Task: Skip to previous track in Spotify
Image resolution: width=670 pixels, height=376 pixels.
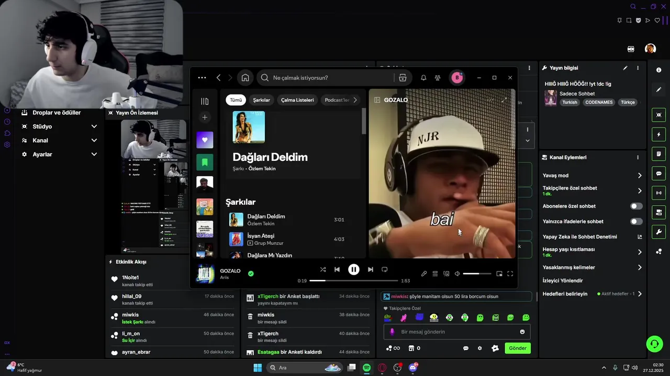Action: click(x=337, y=269)
